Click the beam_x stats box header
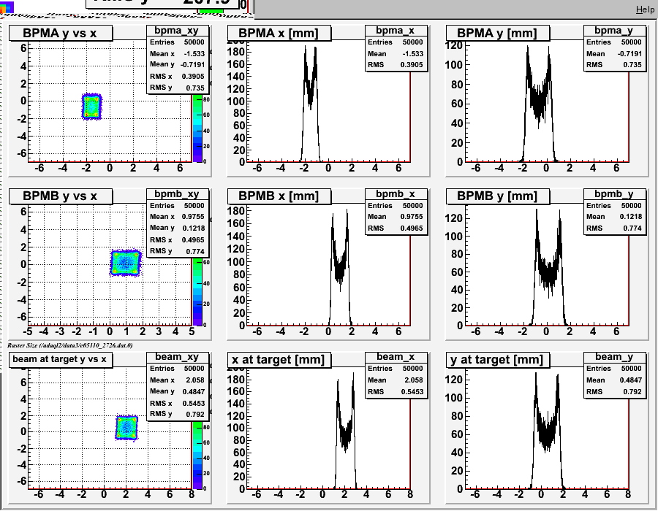658x511 pixels. click(396, 357)
